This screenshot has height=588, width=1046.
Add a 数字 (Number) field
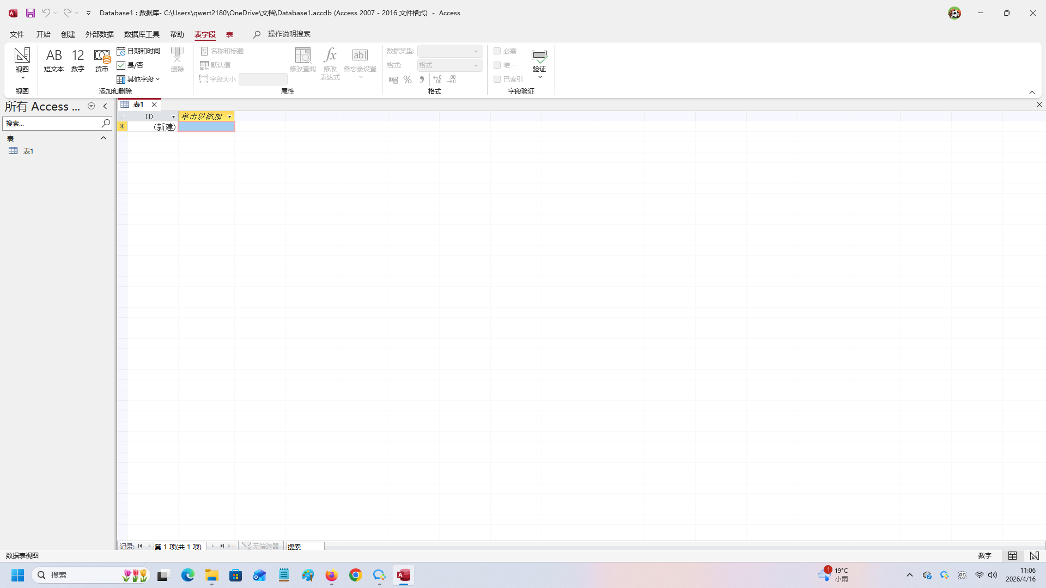point(77,60)
